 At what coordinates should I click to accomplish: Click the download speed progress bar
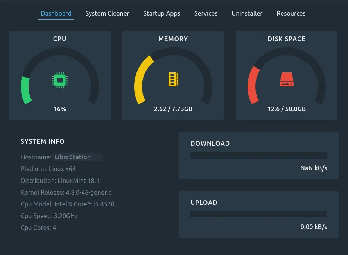click(x=258, y=155)
